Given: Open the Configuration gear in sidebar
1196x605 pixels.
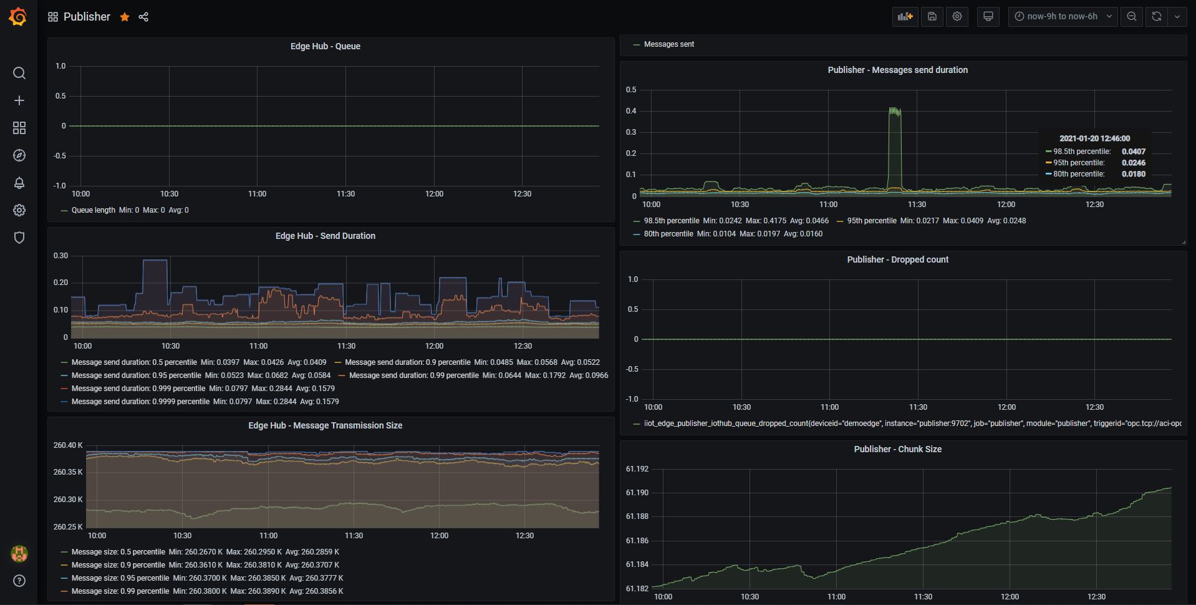Looking at the screenshot, I should 19,210.
